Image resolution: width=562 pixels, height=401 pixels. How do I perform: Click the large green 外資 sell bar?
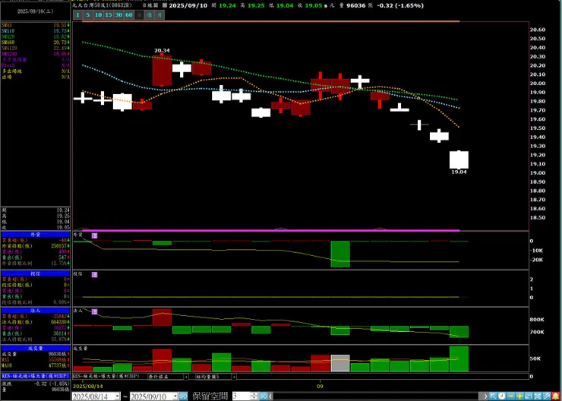340,254
